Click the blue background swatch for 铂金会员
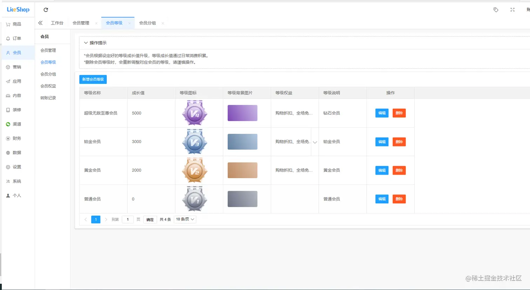This screenshot has width=530, height=290. tap(243, 142)
